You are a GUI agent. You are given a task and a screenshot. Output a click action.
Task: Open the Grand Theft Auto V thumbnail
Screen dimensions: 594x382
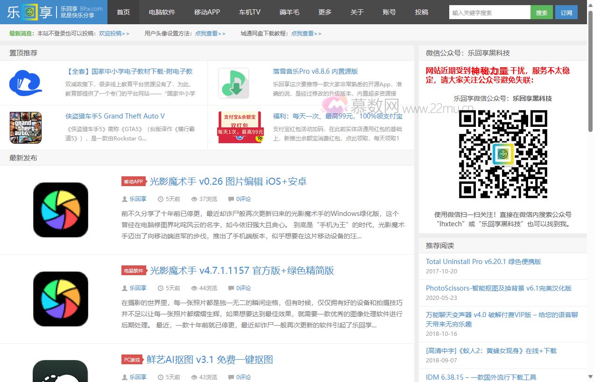pos(26,127)
